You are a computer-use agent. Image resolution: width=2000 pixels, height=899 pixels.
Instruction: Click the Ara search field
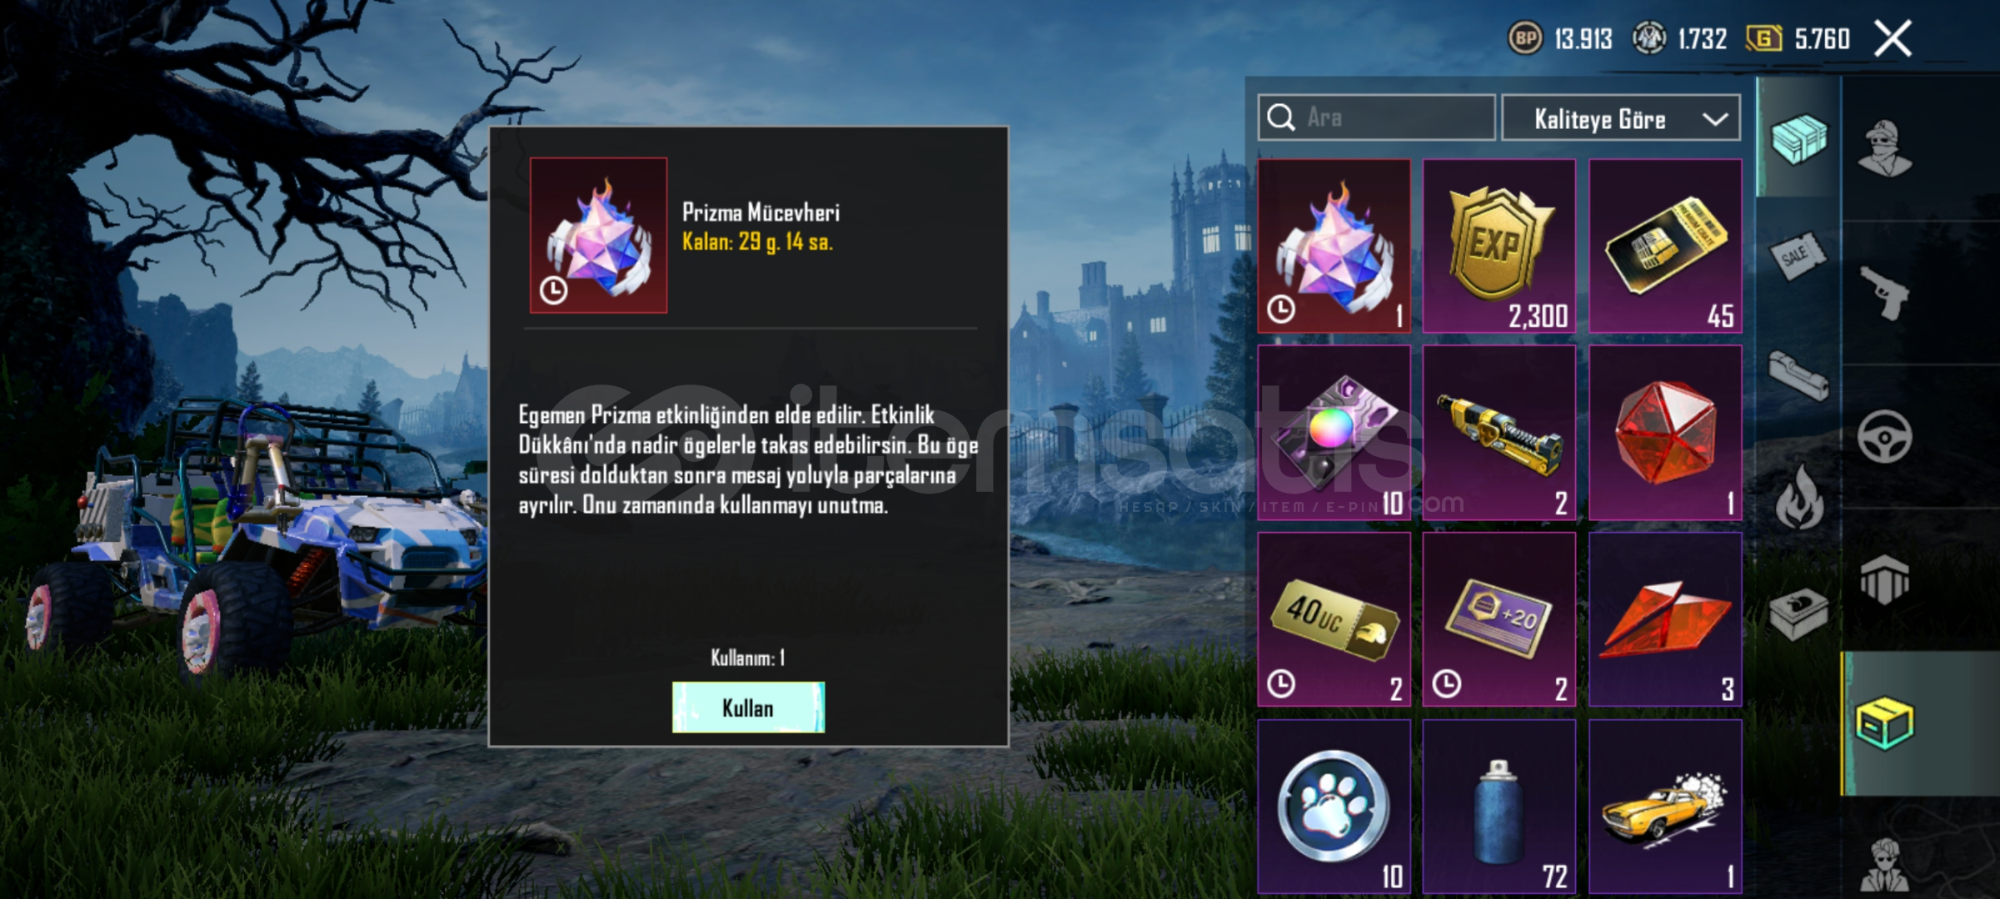(1376, 117)
